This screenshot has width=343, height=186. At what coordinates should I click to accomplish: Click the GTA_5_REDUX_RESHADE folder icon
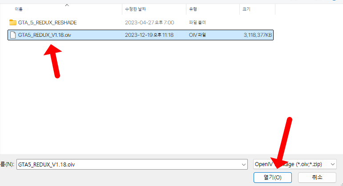tap(12, 22)
